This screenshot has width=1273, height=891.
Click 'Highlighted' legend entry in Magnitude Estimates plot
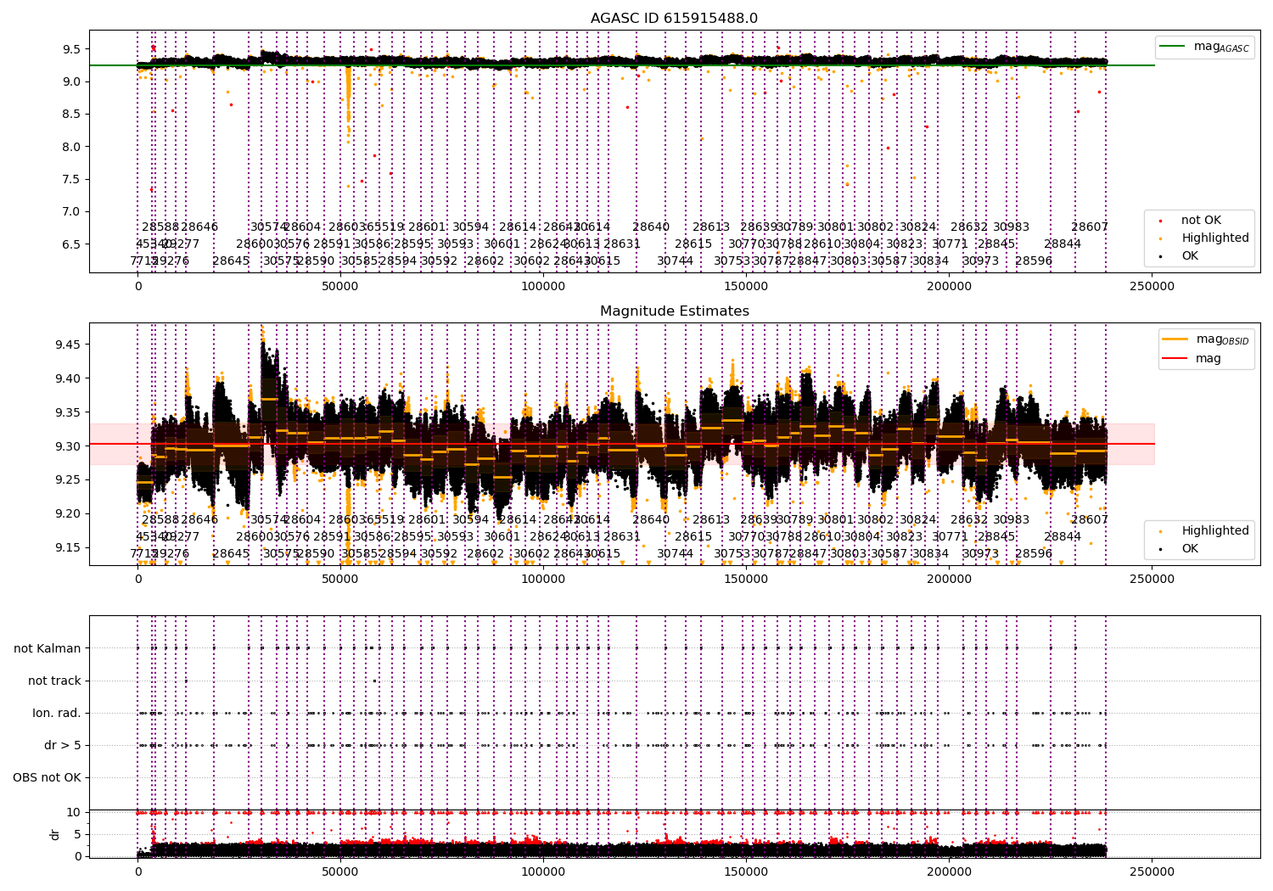(1214, 531)
